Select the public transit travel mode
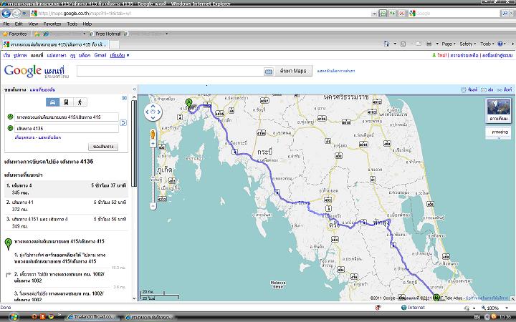The height and width of the screenshot is (322, 516). [x=64, y=103]
